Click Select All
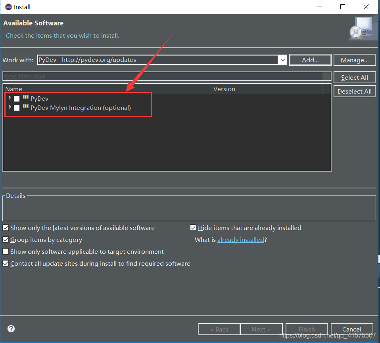 click(x=355, y=77)
